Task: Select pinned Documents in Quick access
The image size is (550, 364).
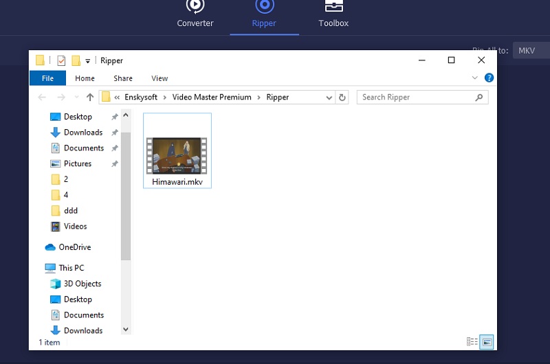Action: coord(84,148)
